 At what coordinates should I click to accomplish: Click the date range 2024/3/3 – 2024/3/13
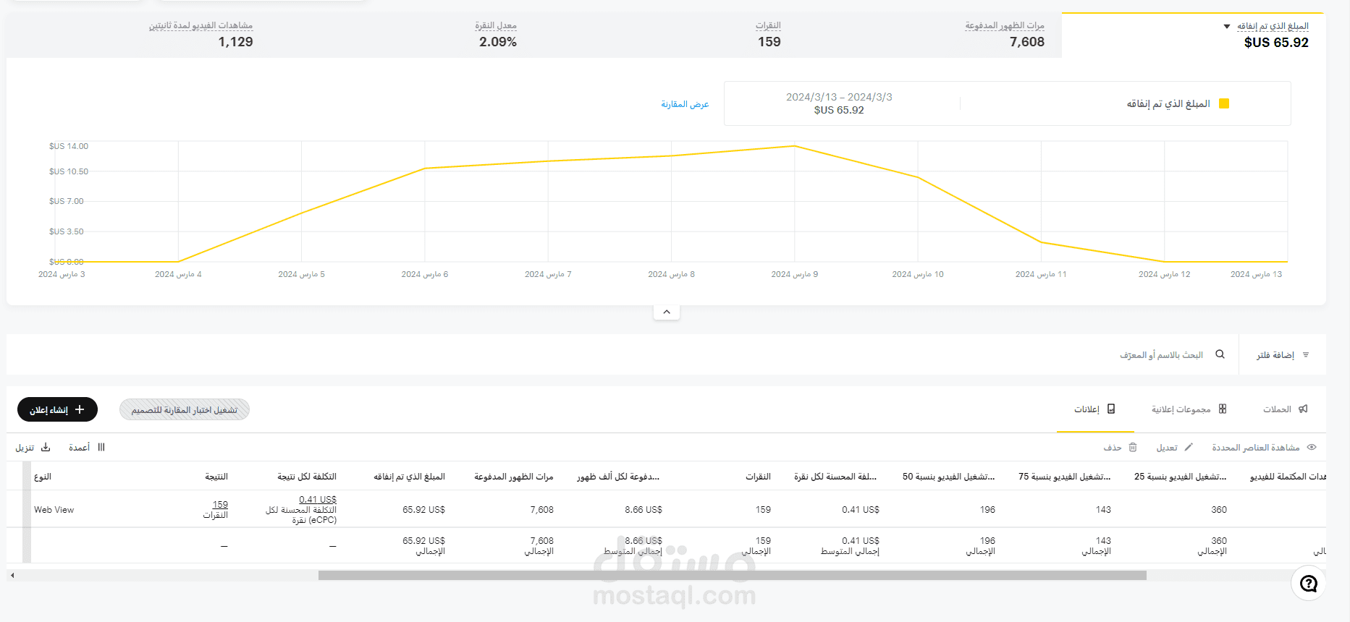point(839,97)
